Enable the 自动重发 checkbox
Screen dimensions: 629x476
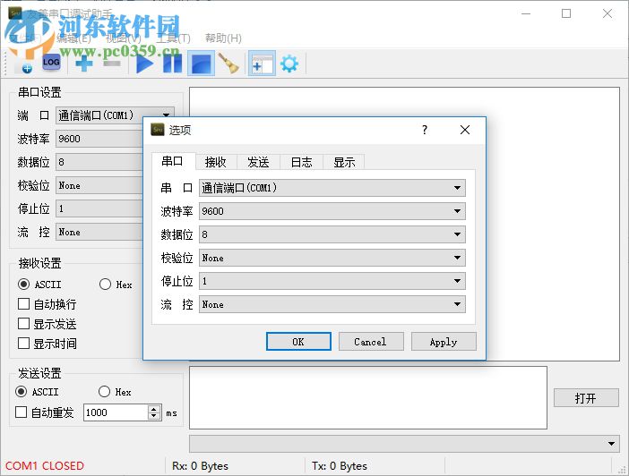pyautogui.click(x=44, y=412)
